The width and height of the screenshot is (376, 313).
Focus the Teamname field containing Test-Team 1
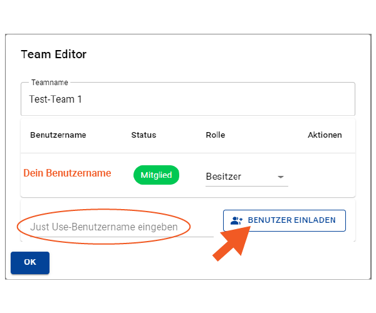pyautogui.click(x=188, y=99)
